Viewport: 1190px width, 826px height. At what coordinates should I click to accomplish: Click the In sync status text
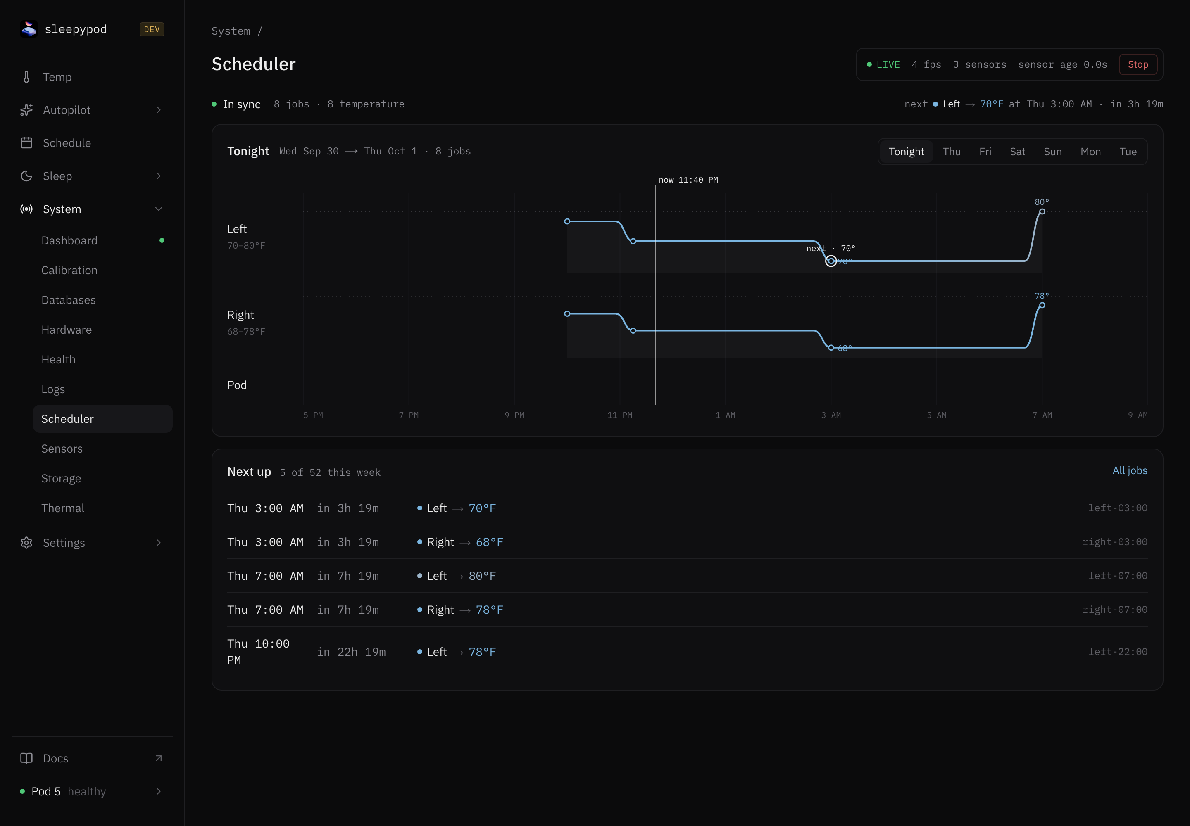pyautogui.click(x=241, y=104)
